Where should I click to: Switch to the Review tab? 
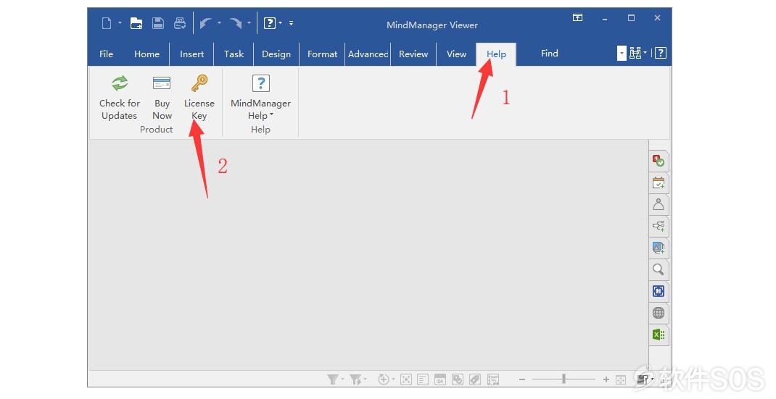[413, 54]
